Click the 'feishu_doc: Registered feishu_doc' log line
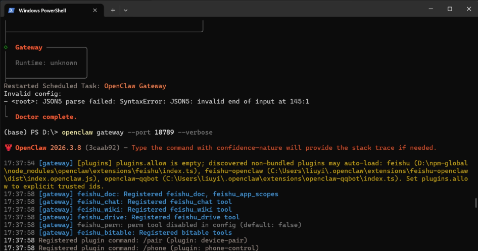 [141, 194]
